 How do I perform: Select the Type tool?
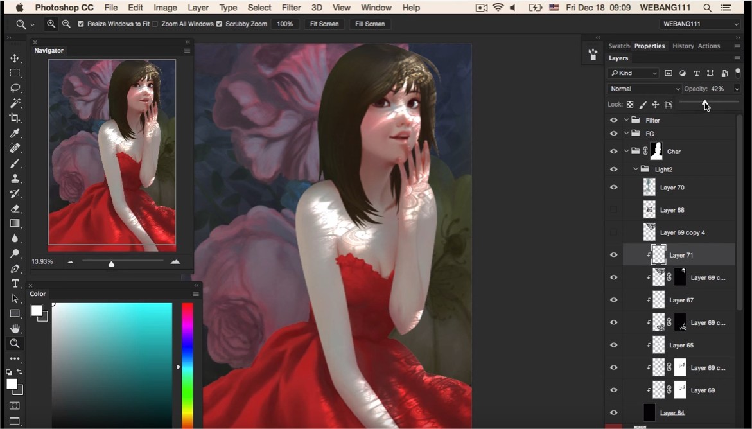click(15, 284)
